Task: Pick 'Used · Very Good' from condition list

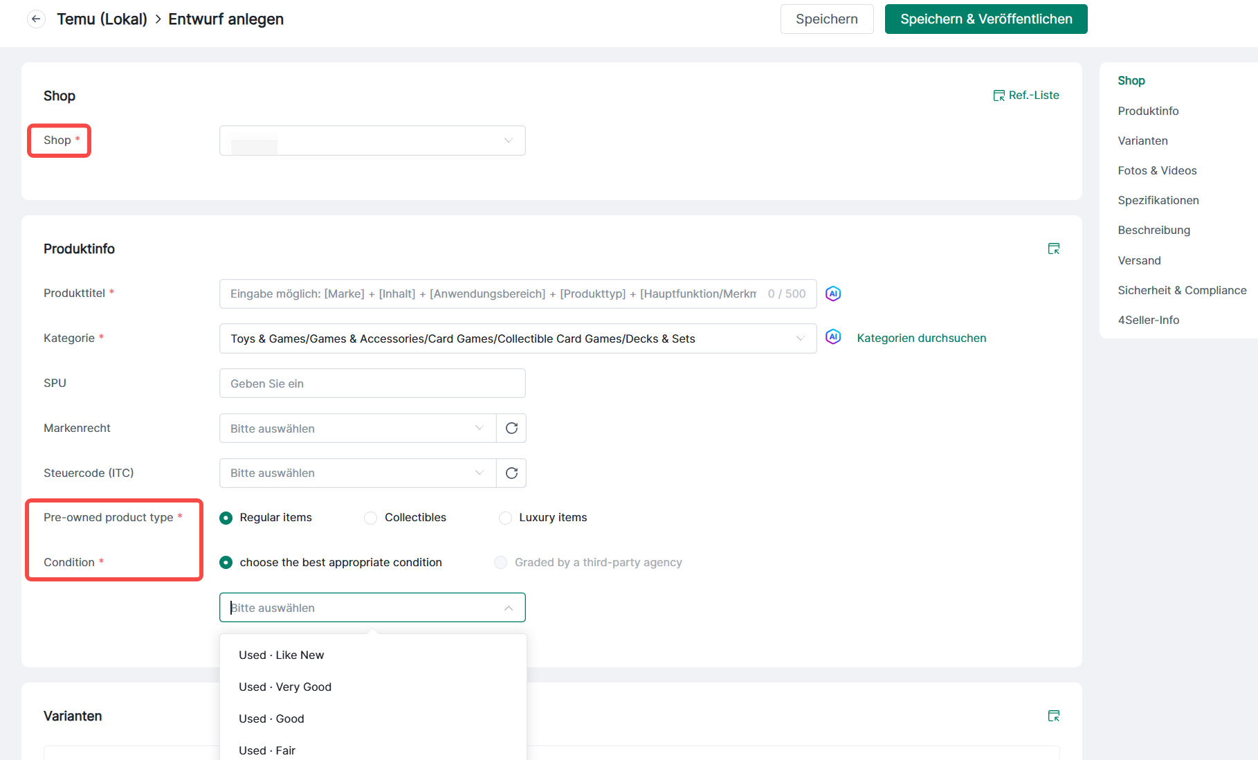Action: click(x=285, y=687)
